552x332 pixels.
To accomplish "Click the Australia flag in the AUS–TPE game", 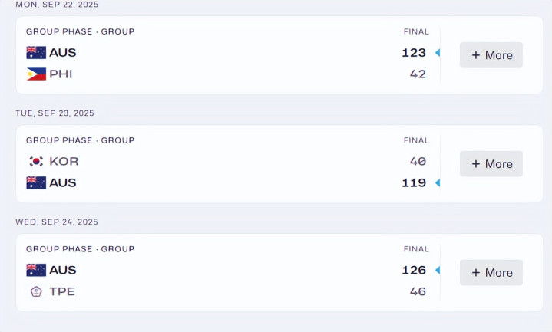I will (x=36, y=270).
